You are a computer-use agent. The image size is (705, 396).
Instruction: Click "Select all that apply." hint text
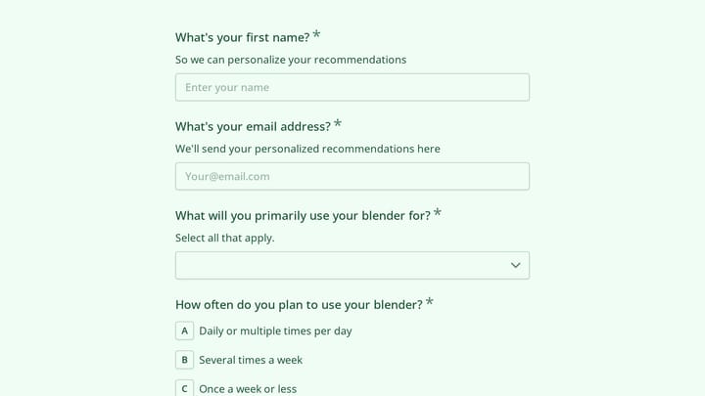click(225, 238)
